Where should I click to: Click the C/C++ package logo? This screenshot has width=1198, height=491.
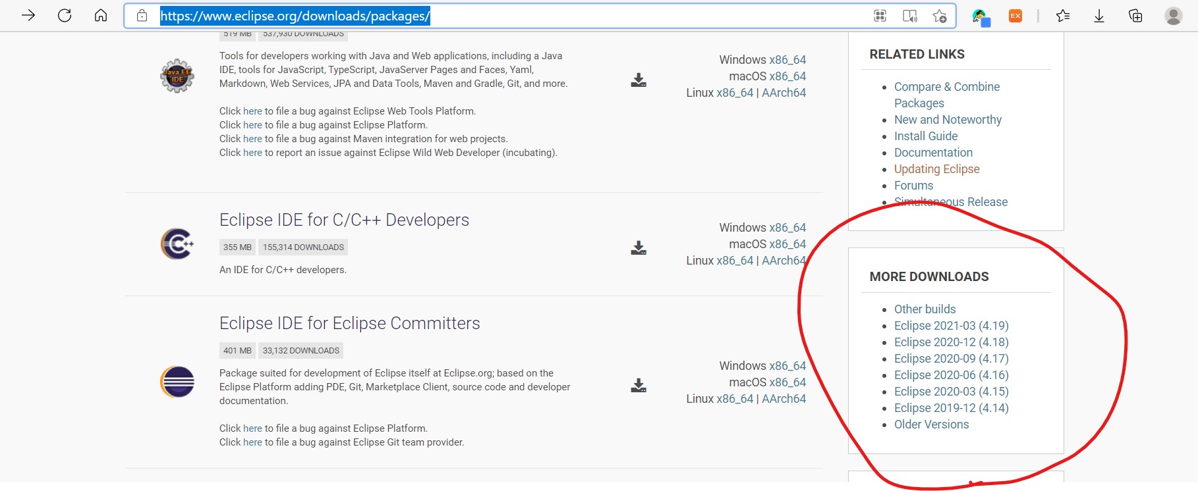177,244
